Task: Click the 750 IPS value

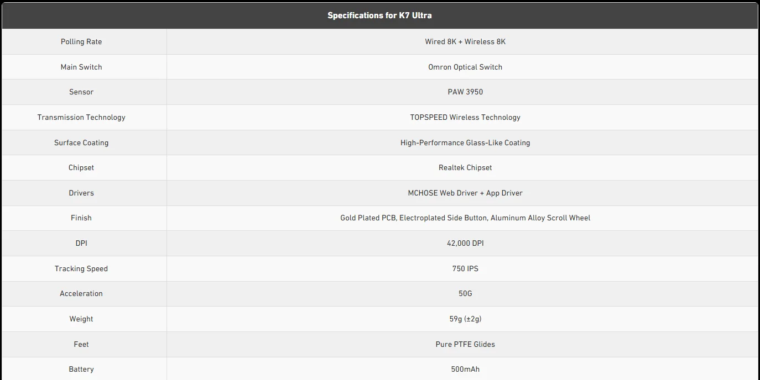Action: click(465, 268)
